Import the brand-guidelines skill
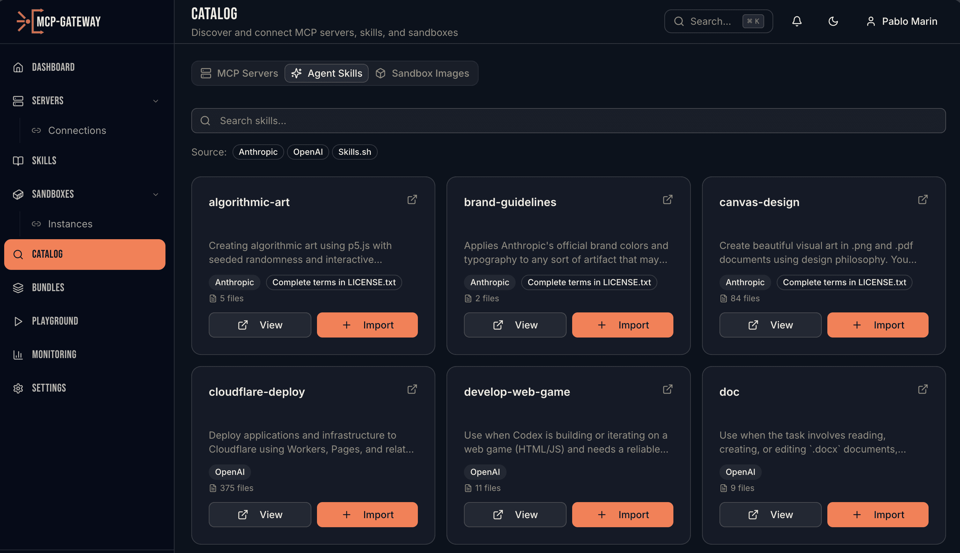Viewport: 960px width, 553px height. [x=622, y=325]
